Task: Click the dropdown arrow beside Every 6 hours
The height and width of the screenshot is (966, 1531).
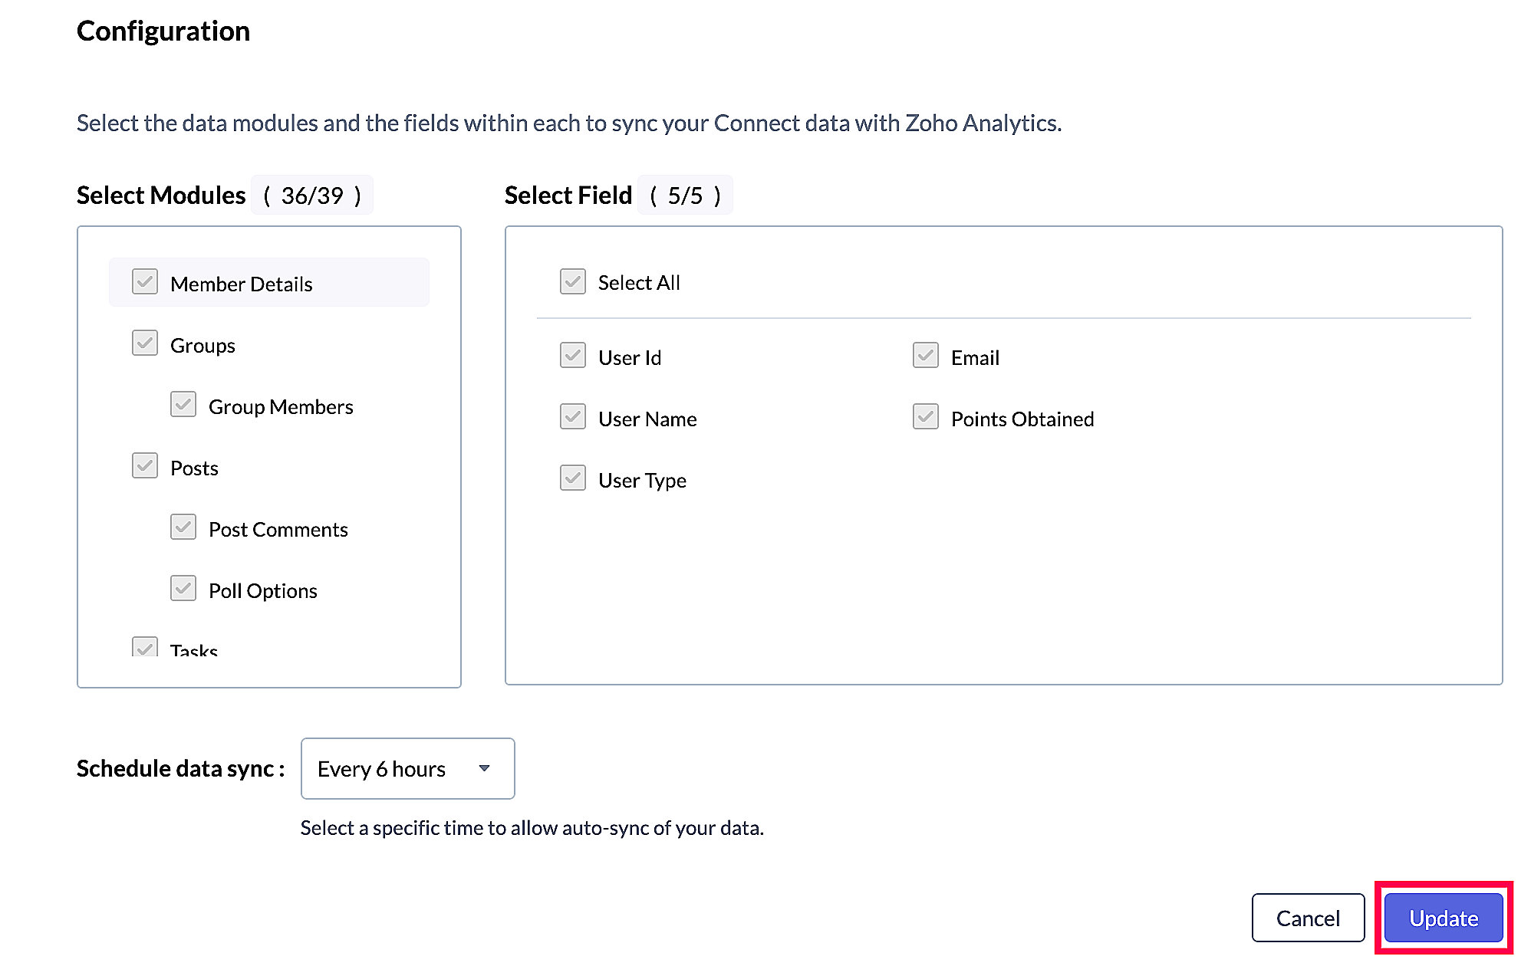Action: click(x=484, y=768)
